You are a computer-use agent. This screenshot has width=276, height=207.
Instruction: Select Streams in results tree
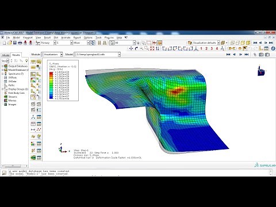coord(13,97)
